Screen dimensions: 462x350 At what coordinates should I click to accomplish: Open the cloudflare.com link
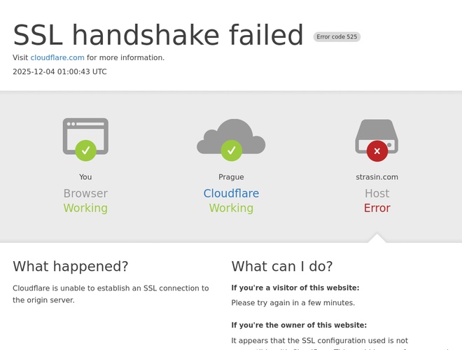[57, 57]
